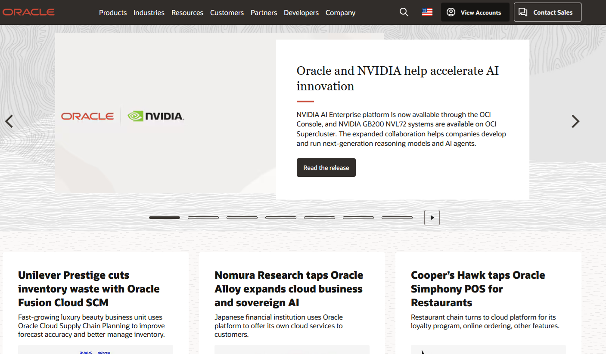The image size is (606, 354).
Task: Click the Contact Sales button
Action: tap(547, 12)
